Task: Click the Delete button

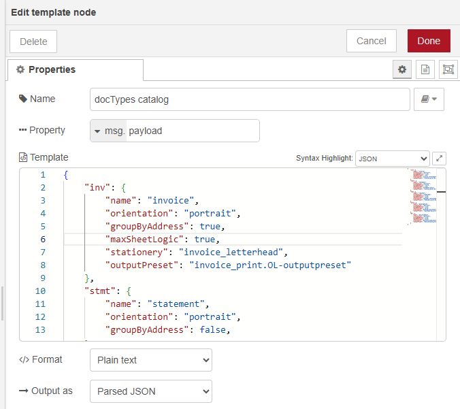Action: click(x=33, y=41)
